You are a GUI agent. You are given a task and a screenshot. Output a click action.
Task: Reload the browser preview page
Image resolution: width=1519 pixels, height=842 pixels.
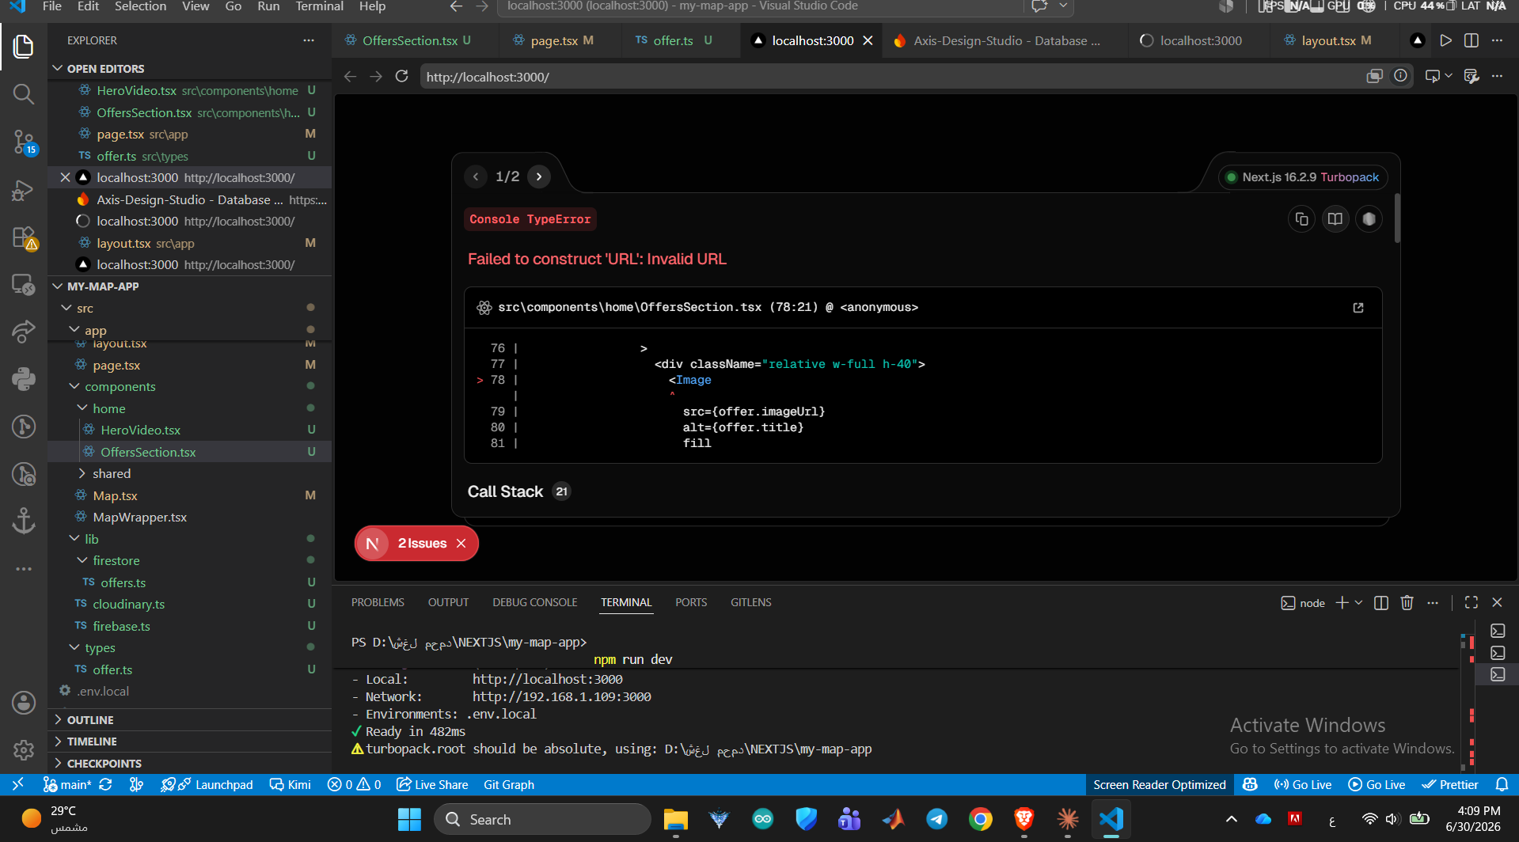(402, 76)
